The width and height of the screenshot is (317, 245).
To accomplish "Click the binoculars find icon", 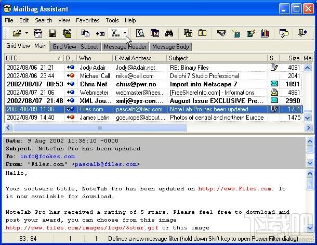I will tap(169, 33).
